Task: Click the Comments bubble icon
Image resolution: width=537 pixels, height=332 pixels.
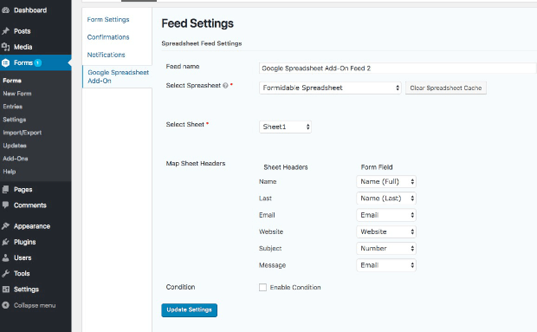Action: (5, 205)
